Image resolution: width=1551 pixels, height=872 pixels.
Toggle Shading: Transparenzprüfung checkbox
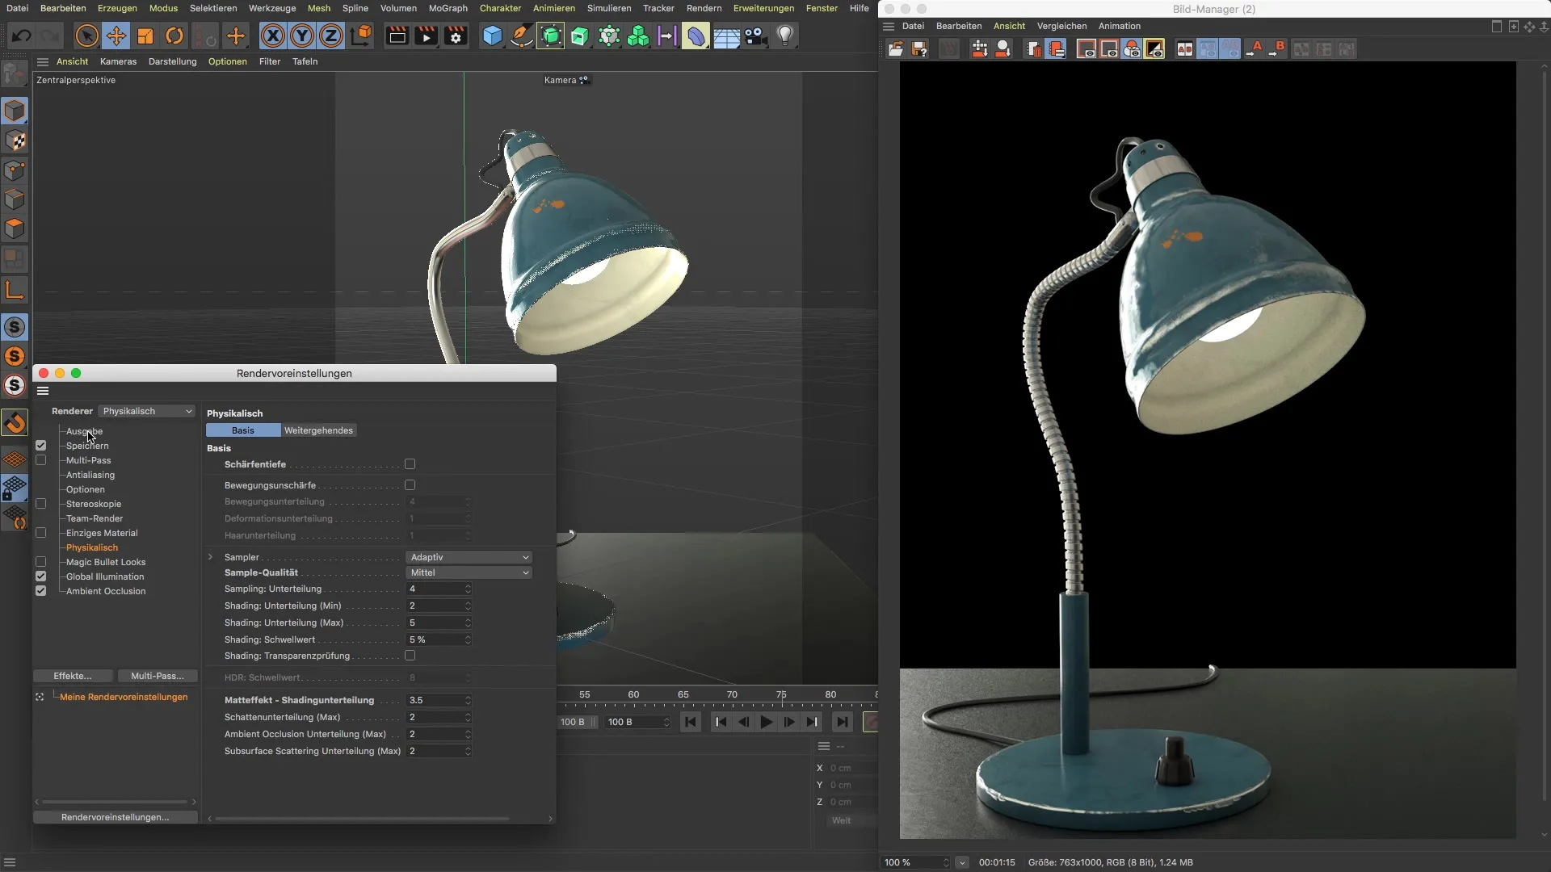click(x=410, y=656)
